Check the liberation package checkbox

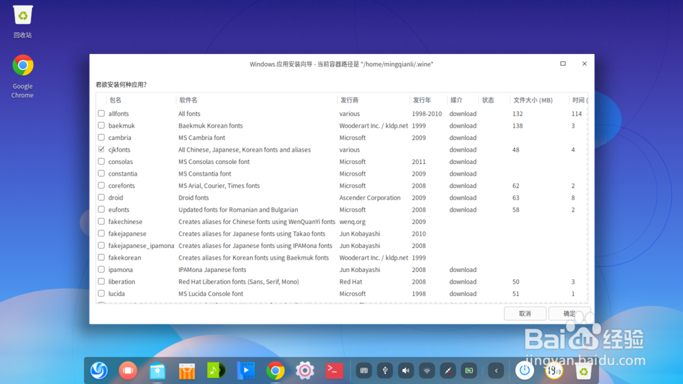[102, 281]
